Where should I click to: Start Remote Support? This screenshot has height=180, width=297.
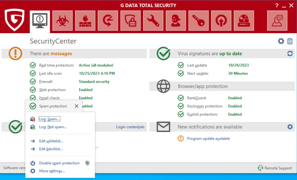pyautogui.click(x=275, y=168)
